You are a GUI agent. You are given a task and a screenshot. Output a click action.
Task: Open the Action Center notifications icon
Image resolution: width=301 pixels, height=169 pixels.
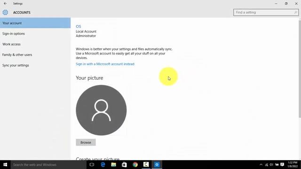[282, 165]
